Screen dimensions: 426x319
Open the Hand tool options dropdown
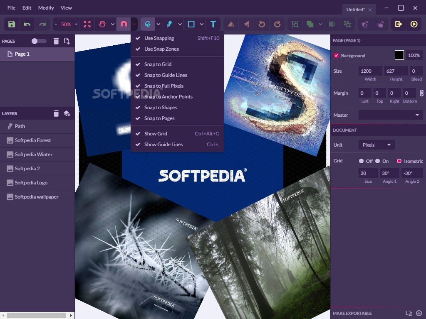tap(112, 24)
